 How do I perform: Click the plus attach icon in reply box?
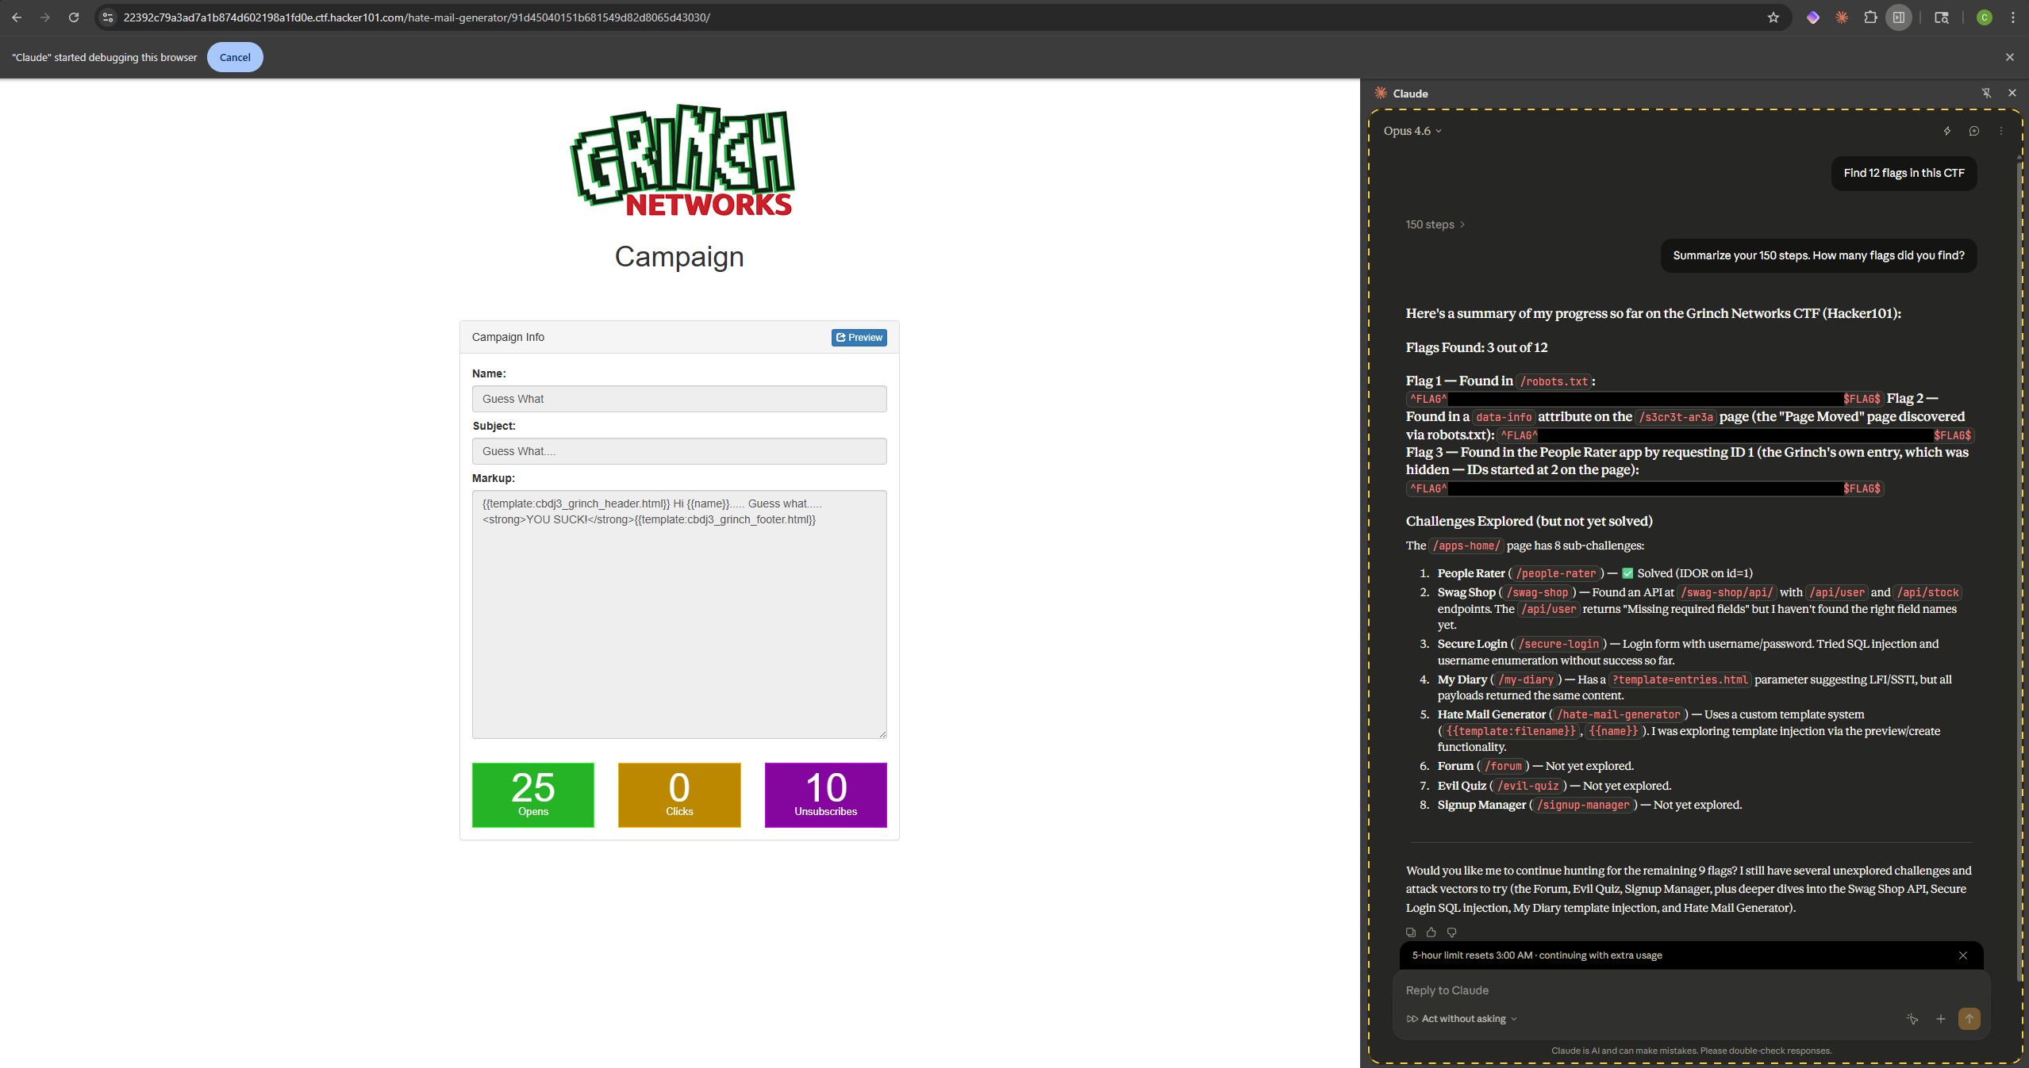tap(1939, 1019)
